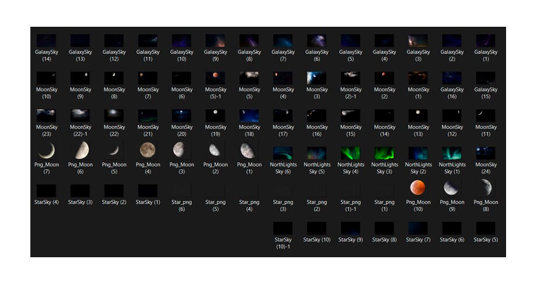The height and width of the screenshot is (284, 537).
Task: Select Png_Moon (9) icon
Action: tap(451, 188)
